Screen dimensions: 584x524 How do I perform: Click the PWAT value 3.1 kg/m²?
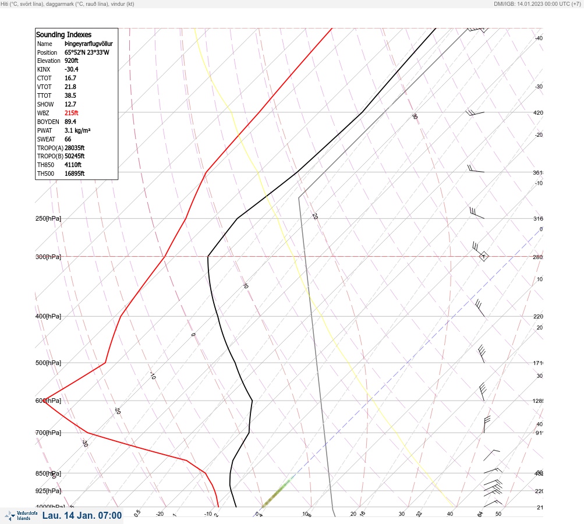77,130
